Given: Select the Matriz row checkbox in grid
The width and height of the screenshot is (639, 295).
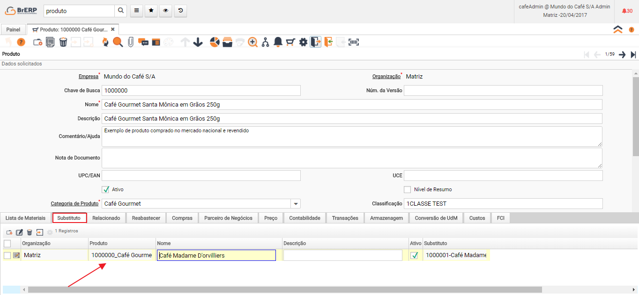Looking at the screenshot, I should tap(7, 255).
